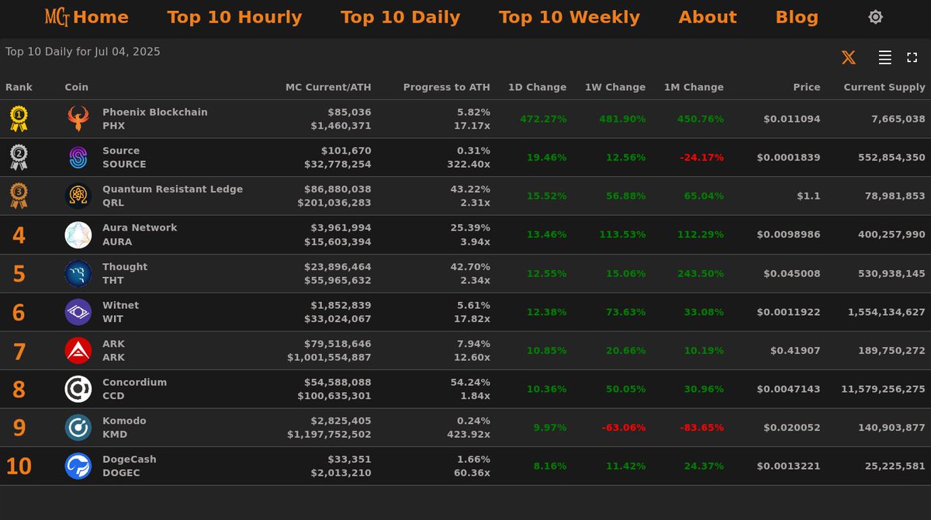931x520 pixels.
Task: Sort by Current Supply column header
Action: 884,88
